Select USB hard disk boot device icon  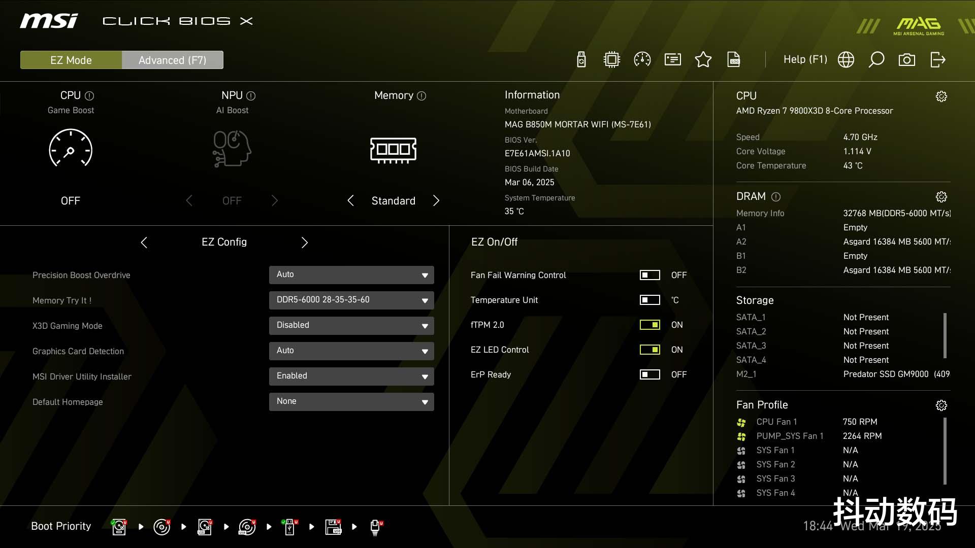pyautogui.click(x=205, y=527)
